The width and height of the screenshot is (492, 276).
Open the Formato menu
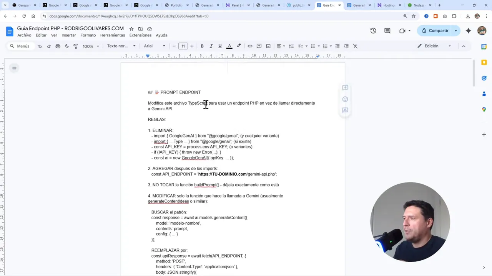(88, 35)
